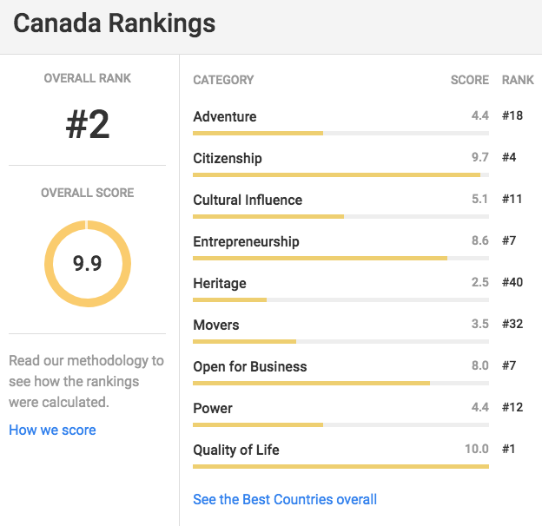The height and width of the screenshot is (526, 542).
Task: Click the Movers category label
Action: [216, 325]
